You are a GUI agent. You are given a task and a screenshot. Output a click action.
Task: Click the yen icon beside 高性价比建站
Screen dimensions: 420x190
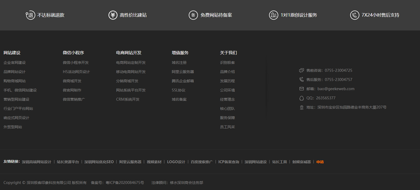tap(113, 15)
